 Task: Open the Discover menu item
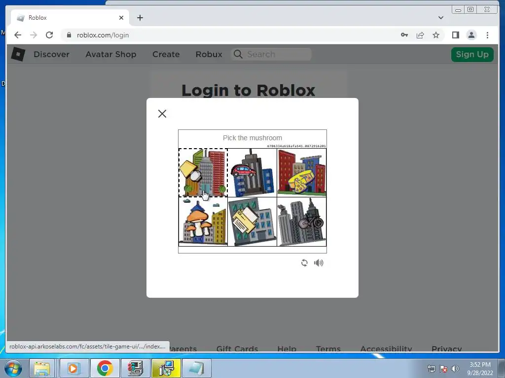pyautogui.click(x=51, y=54)
